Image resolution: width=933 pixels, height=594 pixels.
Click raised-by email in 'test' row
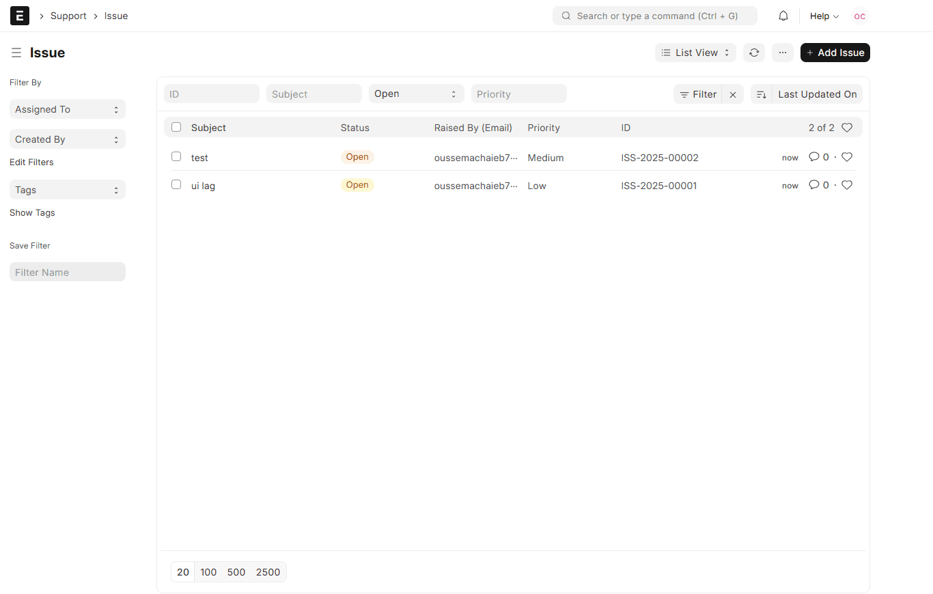point(476,158)
